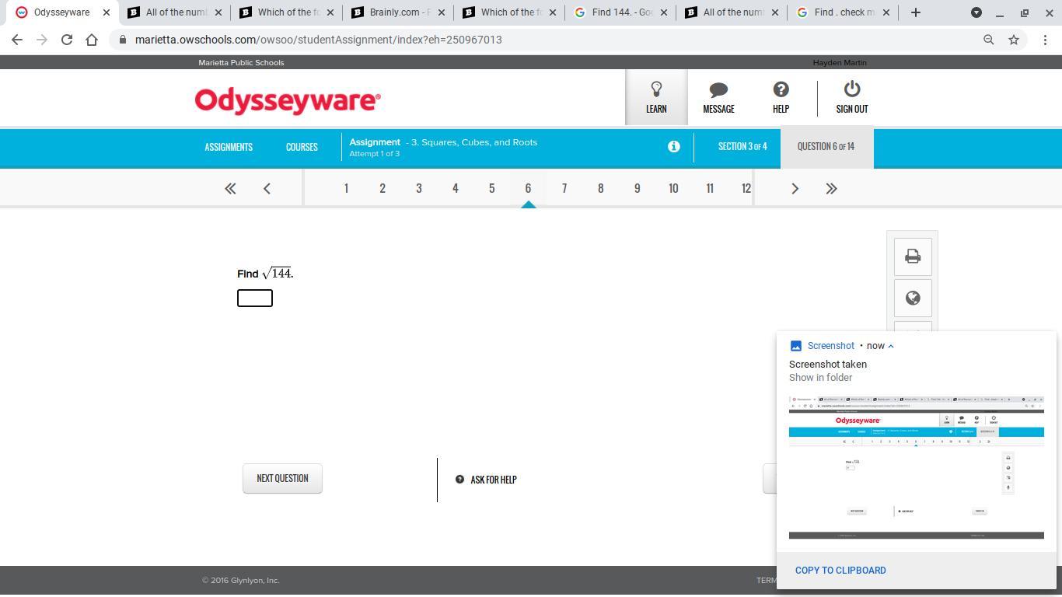Click the Odysseyware logo

click(288, 100)
